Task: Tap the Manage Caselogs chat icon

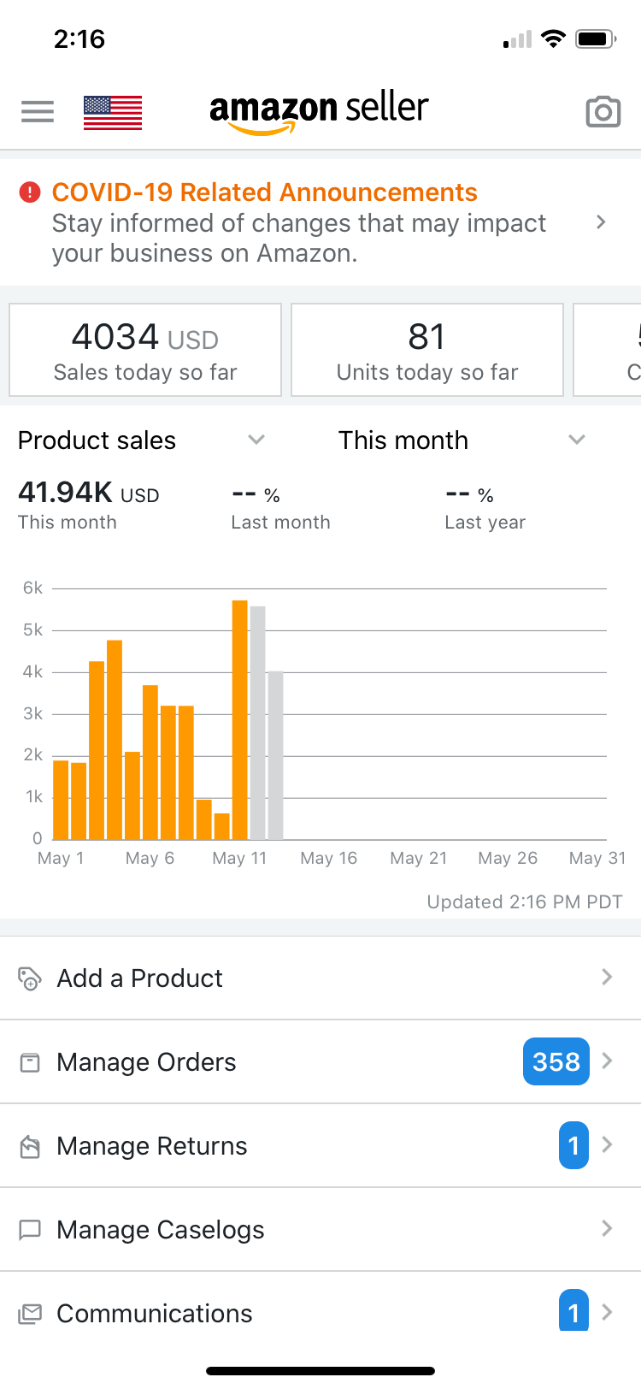Action: point(30,1230)
